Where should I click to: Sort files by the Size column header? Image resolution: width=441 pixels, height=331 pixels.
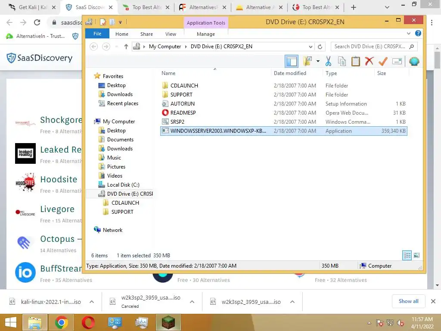382,73
